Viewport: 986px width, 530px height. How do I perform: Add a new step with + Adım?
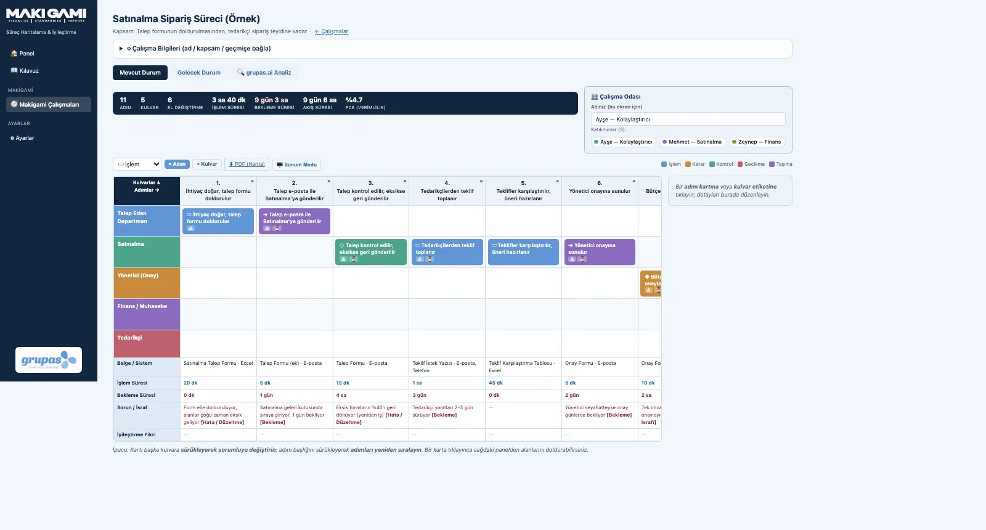pyautogui.click(x=177, y=165)
